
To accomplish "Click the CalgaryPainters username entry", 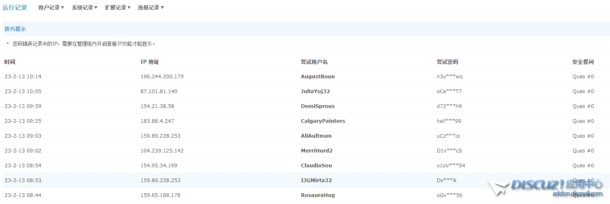I will tap(323, 121).
